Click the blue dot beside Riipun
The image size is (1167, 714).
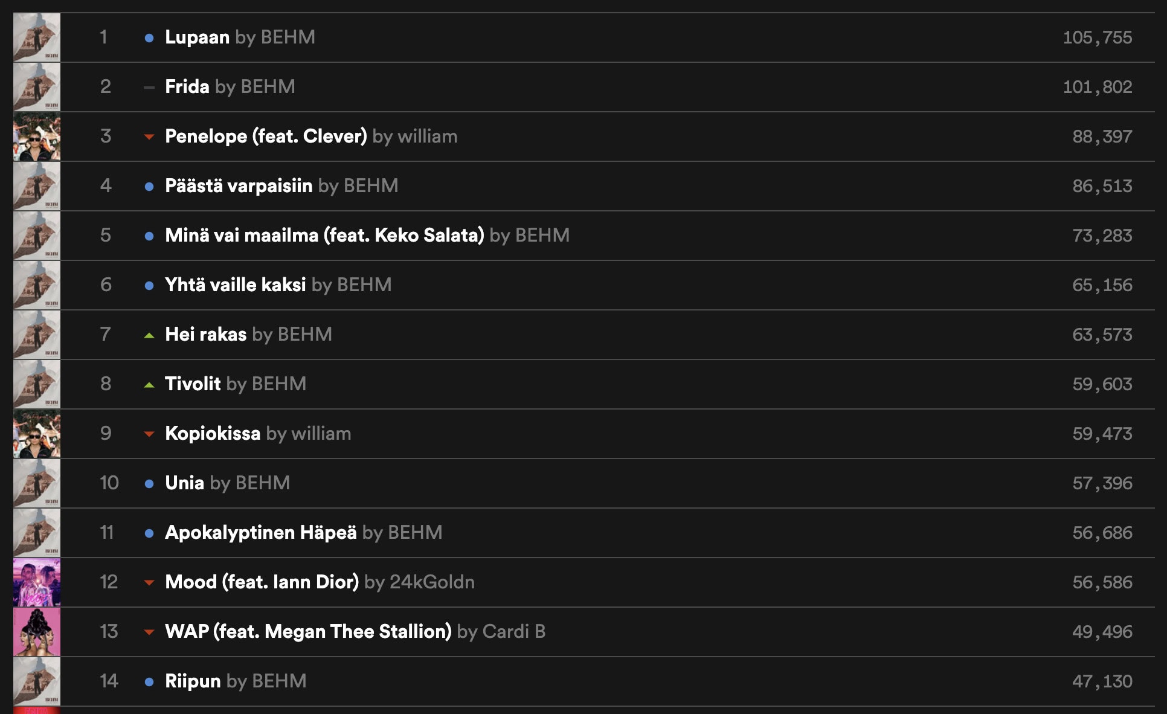coord(149,682)
